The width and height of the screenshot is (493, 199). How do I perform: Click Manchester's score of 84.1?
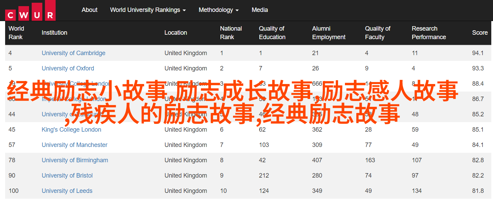tap(478, 145)
